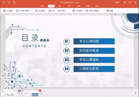Viewport: 139px width, 97px height.
Task: Click the redo arrow icon
Action: point(25,2)
